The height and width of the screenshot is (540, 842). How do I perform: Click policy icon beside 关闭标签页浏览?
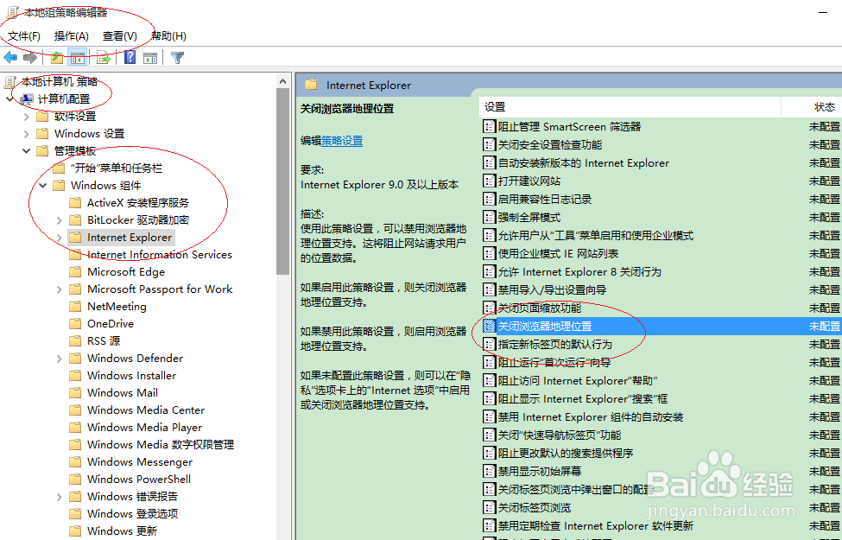coord(489,508)
